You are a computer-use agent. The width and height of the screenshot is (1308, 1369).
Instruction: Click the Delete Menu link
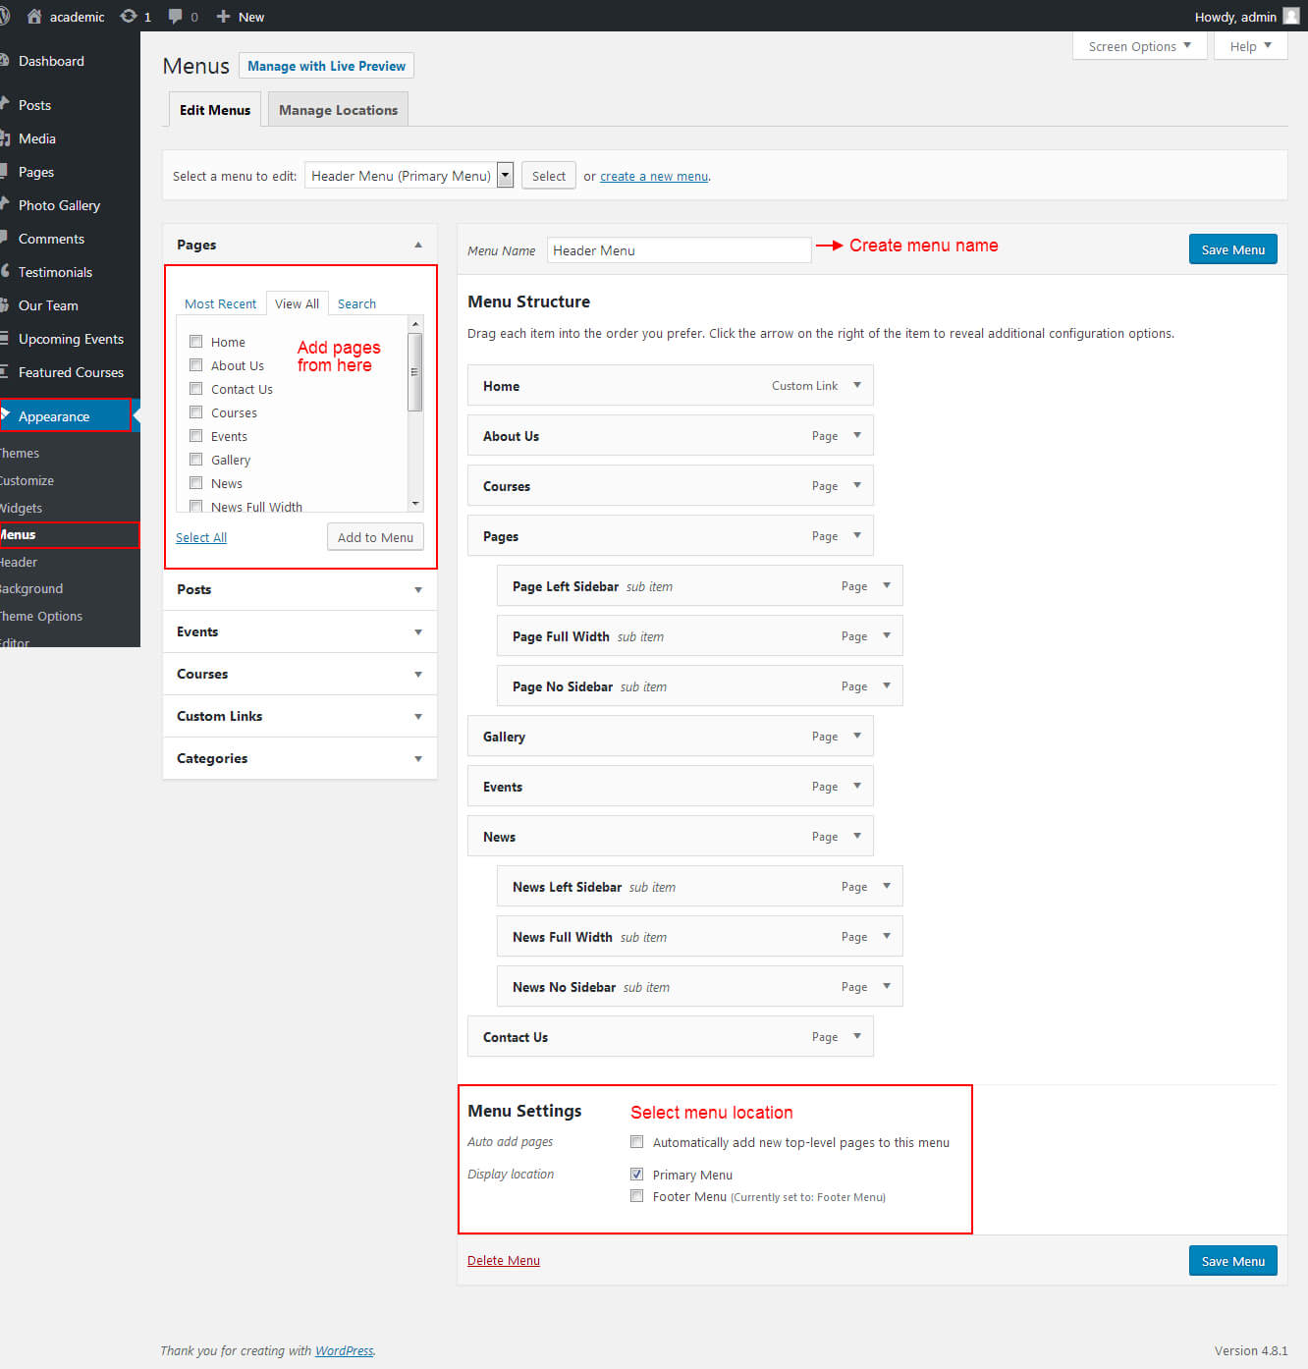(504, 1260)
